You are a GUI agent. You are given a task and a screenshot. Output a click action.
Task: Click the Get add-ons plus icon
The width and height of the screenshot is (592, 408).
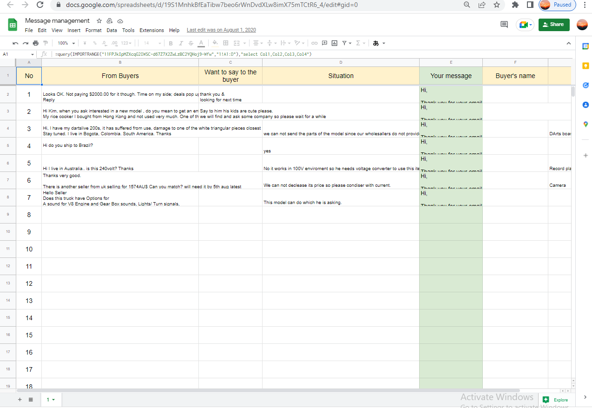(585, 155)
